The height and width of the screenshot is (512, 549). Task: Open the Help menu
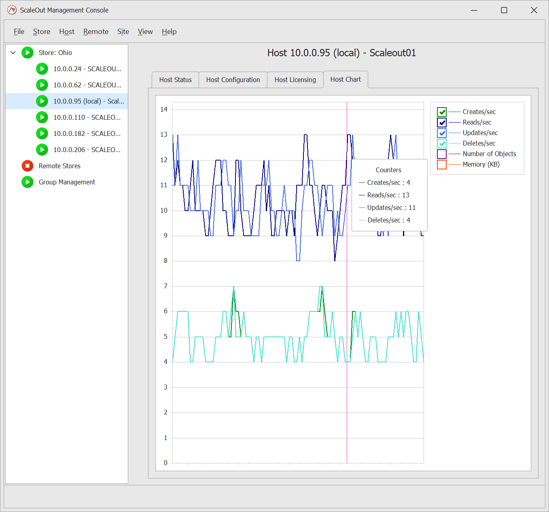coord(169,32)
